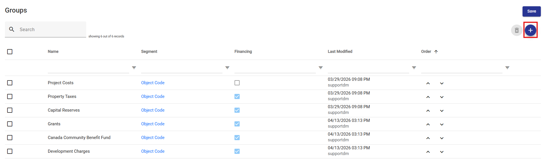Click the Development Charges name cell

69,151
